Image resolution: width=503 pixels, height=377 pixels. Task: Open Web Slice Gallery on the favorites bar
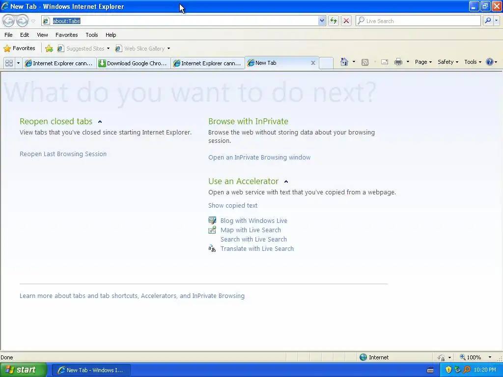click(x=143, y=49)
